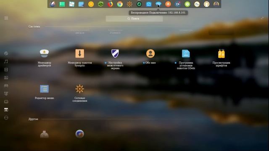Image resolution: width=269 pixels, height=151 pixels.
Task: Jump to Video category film icon
Action: pyautogui.click(x=6, y=70)
